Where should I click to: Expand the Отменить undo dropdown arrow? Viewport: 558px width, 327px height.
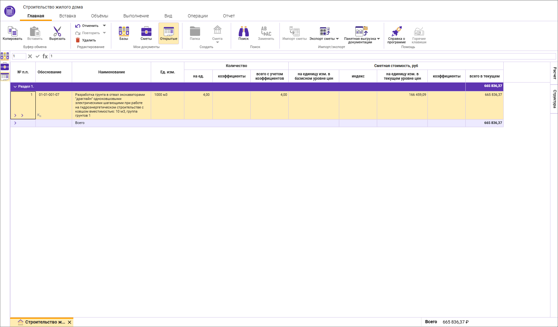tap(104, 26)
